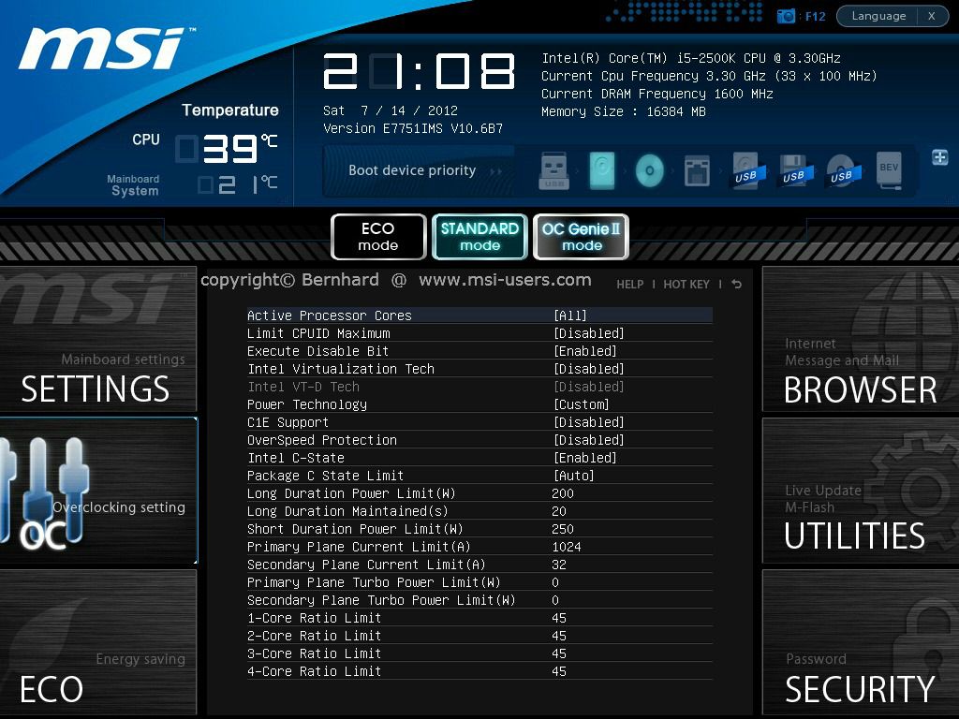959x719 pixels.
Task: Select the optical disc drive boot icon
Action: [649, 169]
